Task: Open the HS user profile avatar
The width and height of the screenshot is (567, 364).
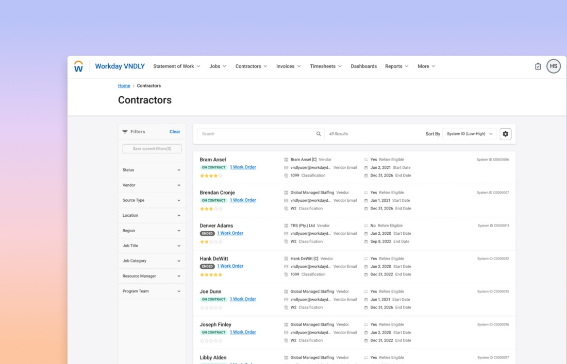Action: 553,66
